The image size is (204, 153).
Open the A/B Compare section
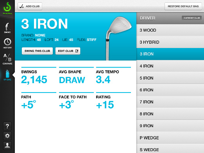[7, 59]
